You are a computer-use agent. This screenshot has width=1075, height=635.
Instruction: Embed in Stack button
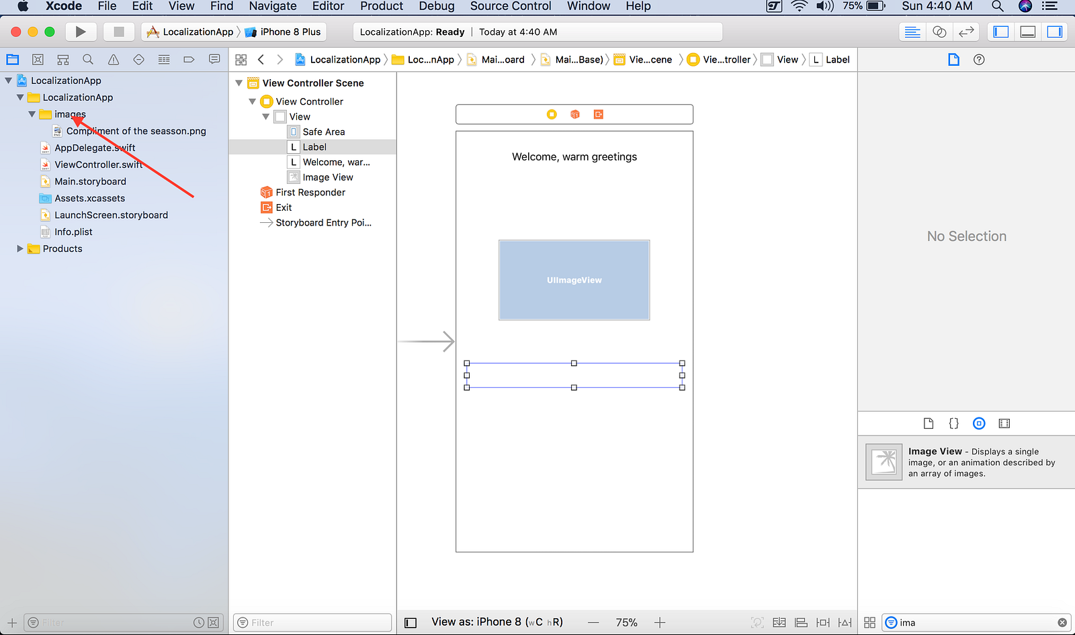[779, 623]
